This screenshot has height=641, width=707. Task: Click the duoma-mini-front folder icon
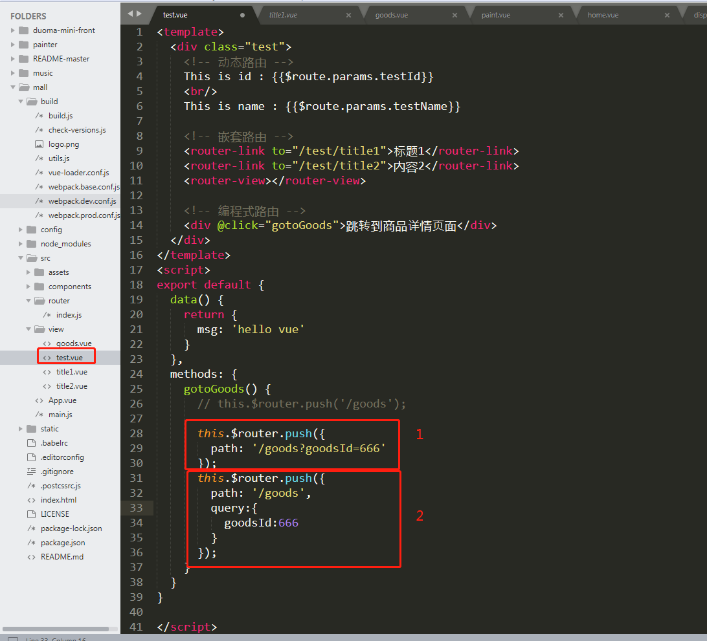point(23,30)
